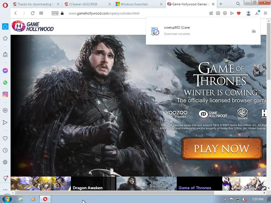Open My Flow send icon in address bar
Screen dimensions: 271x203
(x=232, y=13)
